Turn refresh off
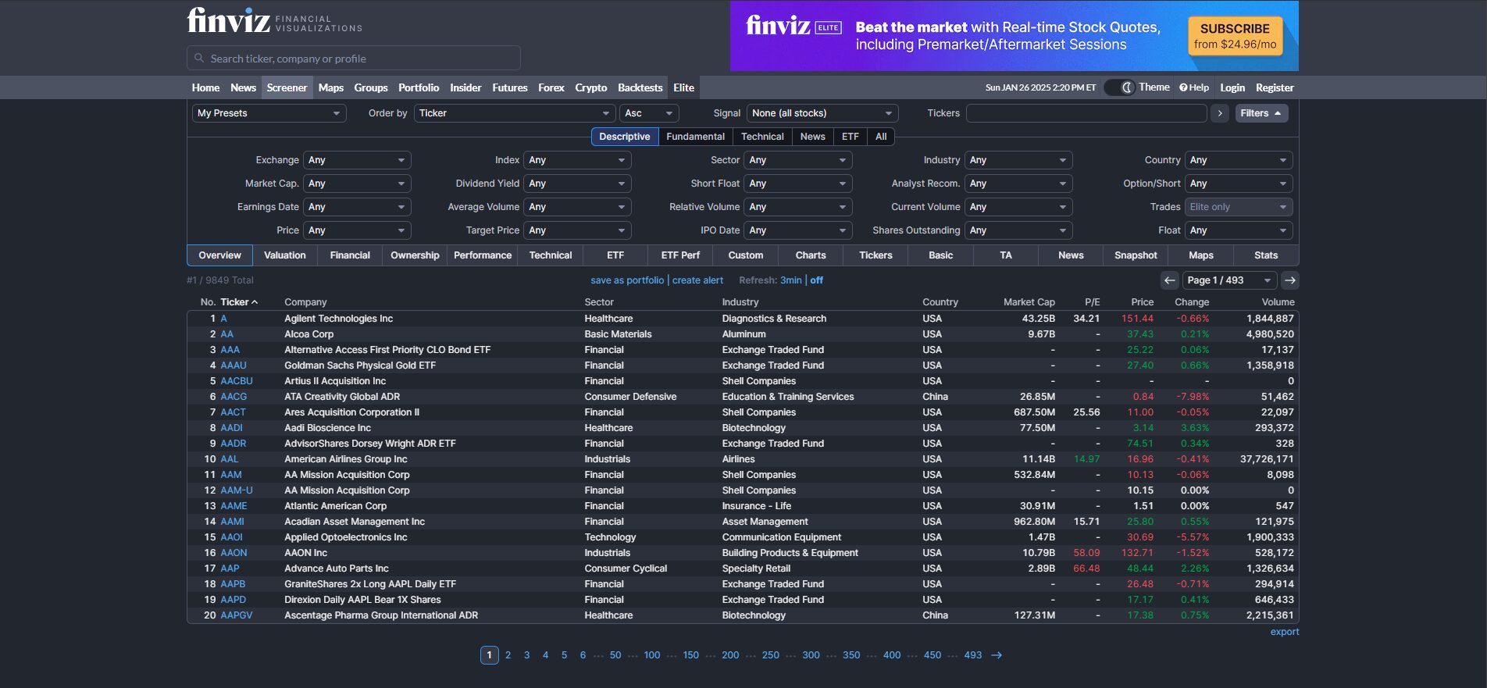 [816, 280]
